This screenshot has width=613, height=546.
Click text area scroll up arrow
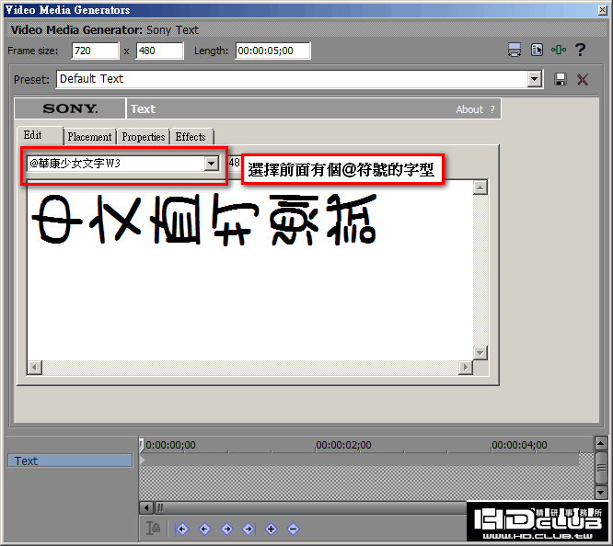point(480,188)
